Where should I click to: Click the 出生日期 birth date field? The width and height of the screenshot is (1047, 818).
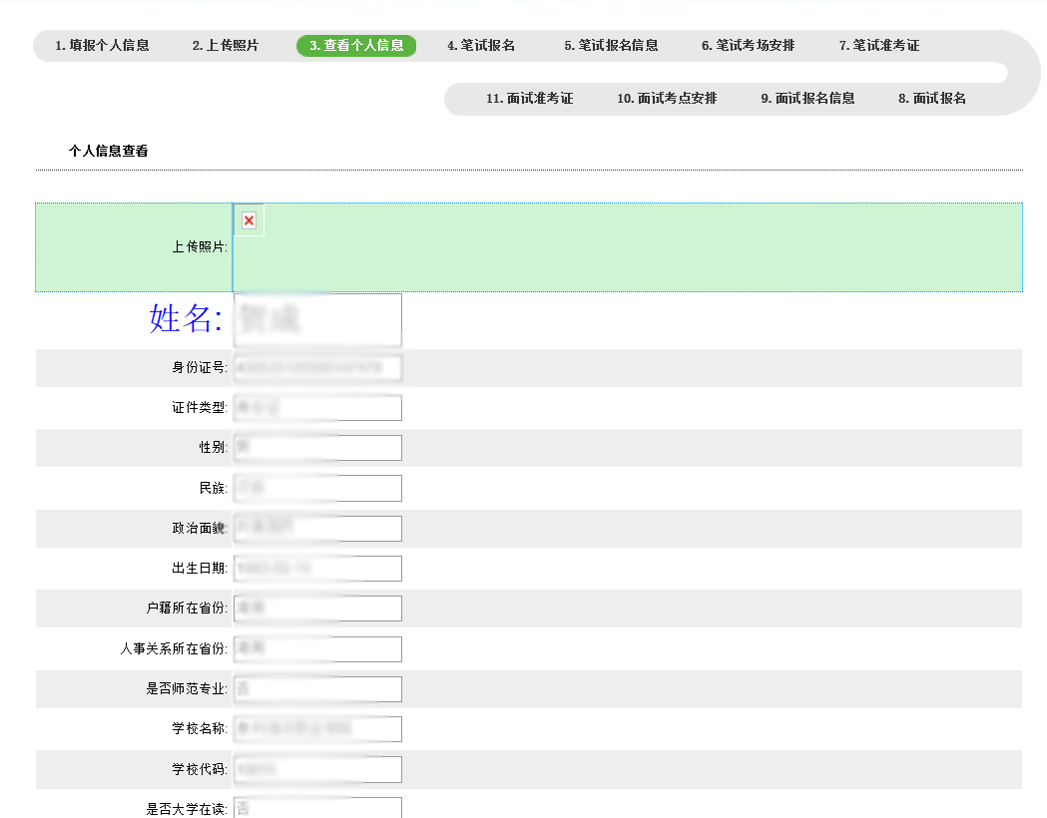click(x=317, y=569)
